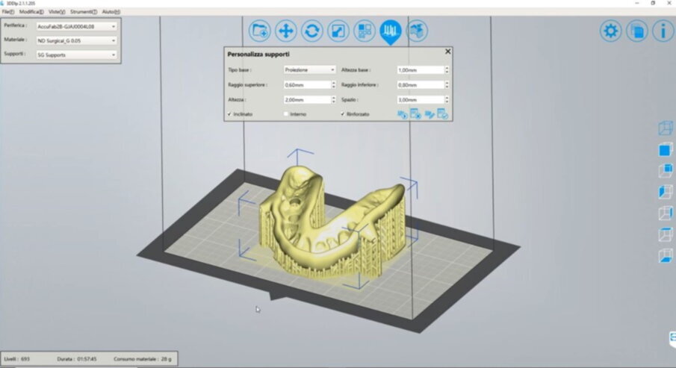Open the auto layout arrangement tool
The image size is (676, 368).
point(364,31)
